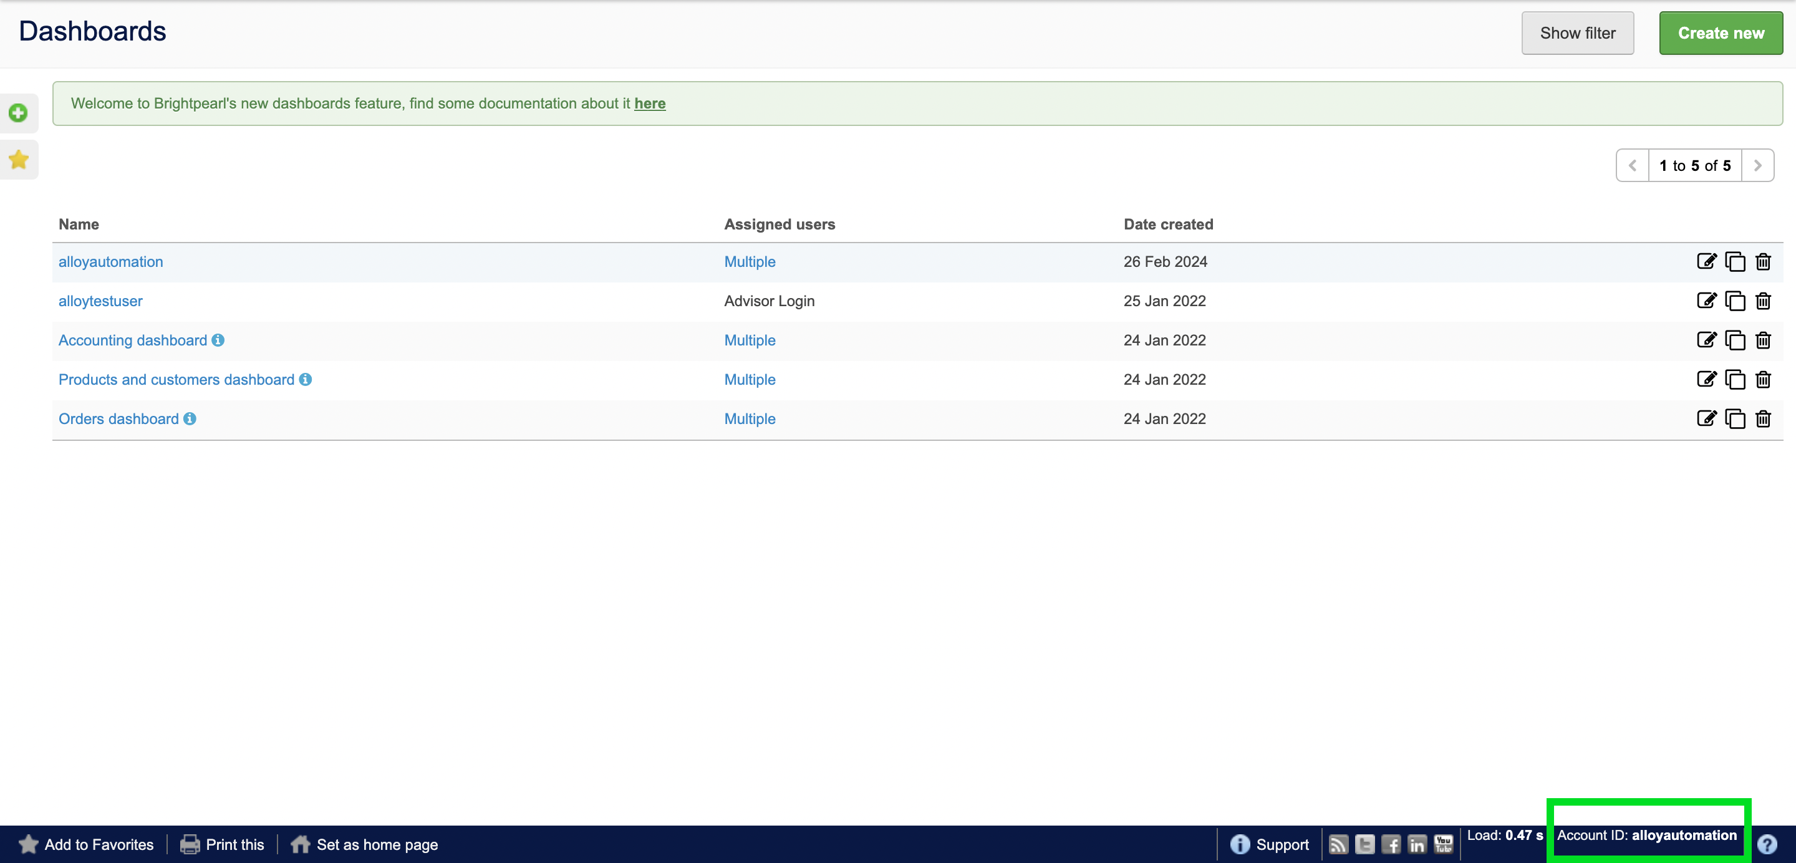The height and width of the screenshot is (863, 1796).
Task: Open the YouTube icon in footer
Action: click(x=1443, y=844)
